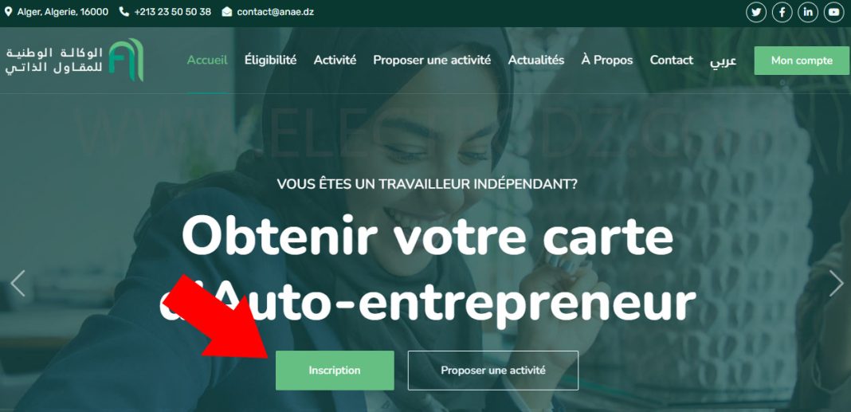Select the Accueil menu item
The width and height of the screenshot is (851, 412).
207,61
